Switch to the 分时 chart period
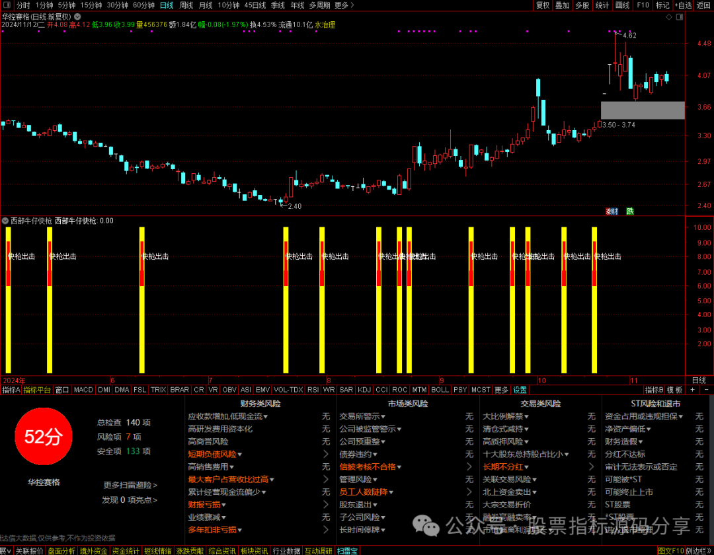The image size is (714, 555). click(x=23, y=5)
